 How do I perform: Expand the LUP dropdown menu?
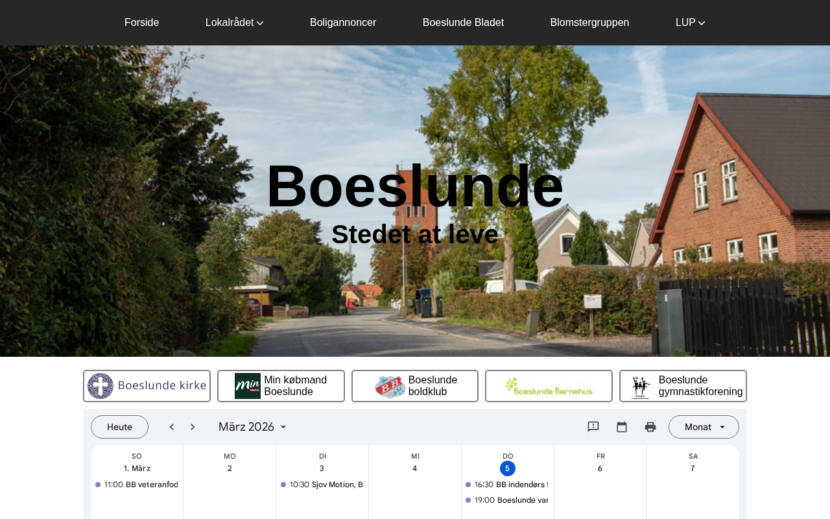[690, 23]
